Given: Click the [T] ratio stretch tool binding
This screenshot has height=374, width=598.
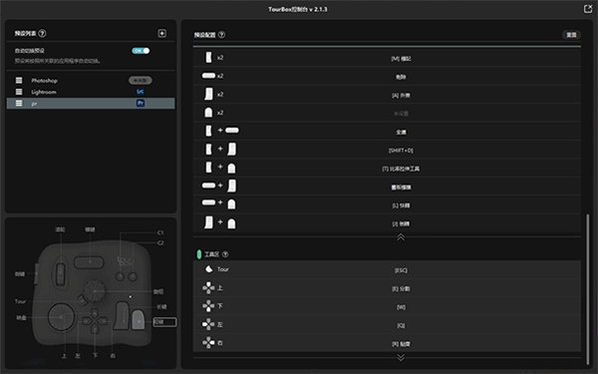Looking at the screenshot, I should (401, 169).
